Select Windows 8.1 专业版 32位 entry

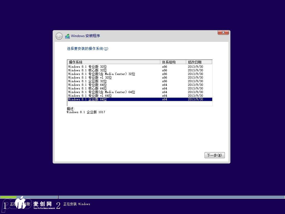[x=88, y=67]
